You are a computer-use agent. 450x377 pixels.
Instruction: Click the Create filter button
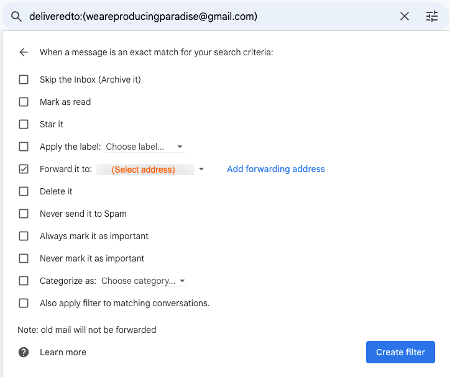point(400,352)
